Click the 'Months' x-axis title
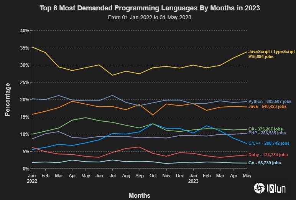The width and height of the screenshot is (296, 200). (140, 195)
